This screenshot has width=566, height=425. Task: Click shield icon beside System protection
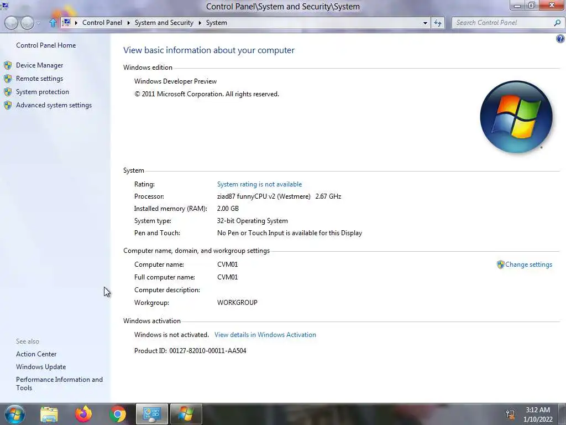8,92
